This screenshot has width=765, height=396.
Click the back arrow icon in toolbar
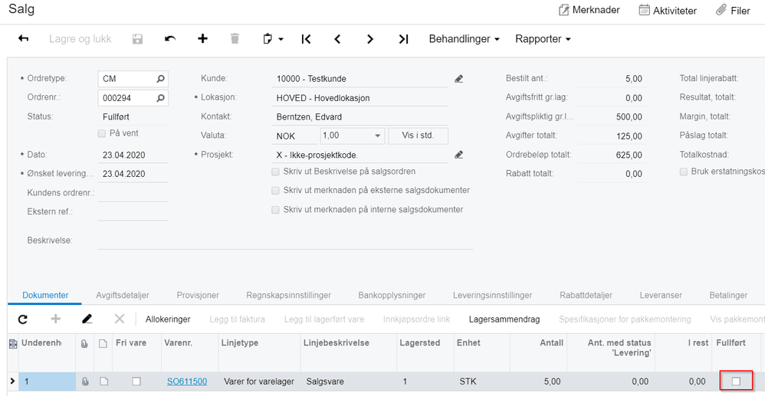[23, 39]
